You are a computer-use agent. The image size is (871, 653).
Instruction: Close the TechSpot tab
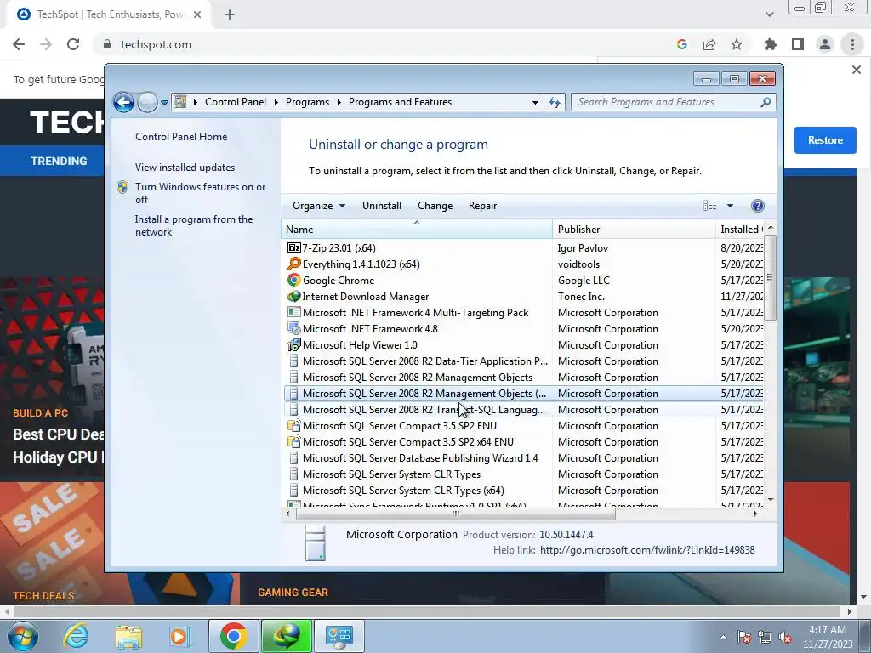tap(197, 14)
